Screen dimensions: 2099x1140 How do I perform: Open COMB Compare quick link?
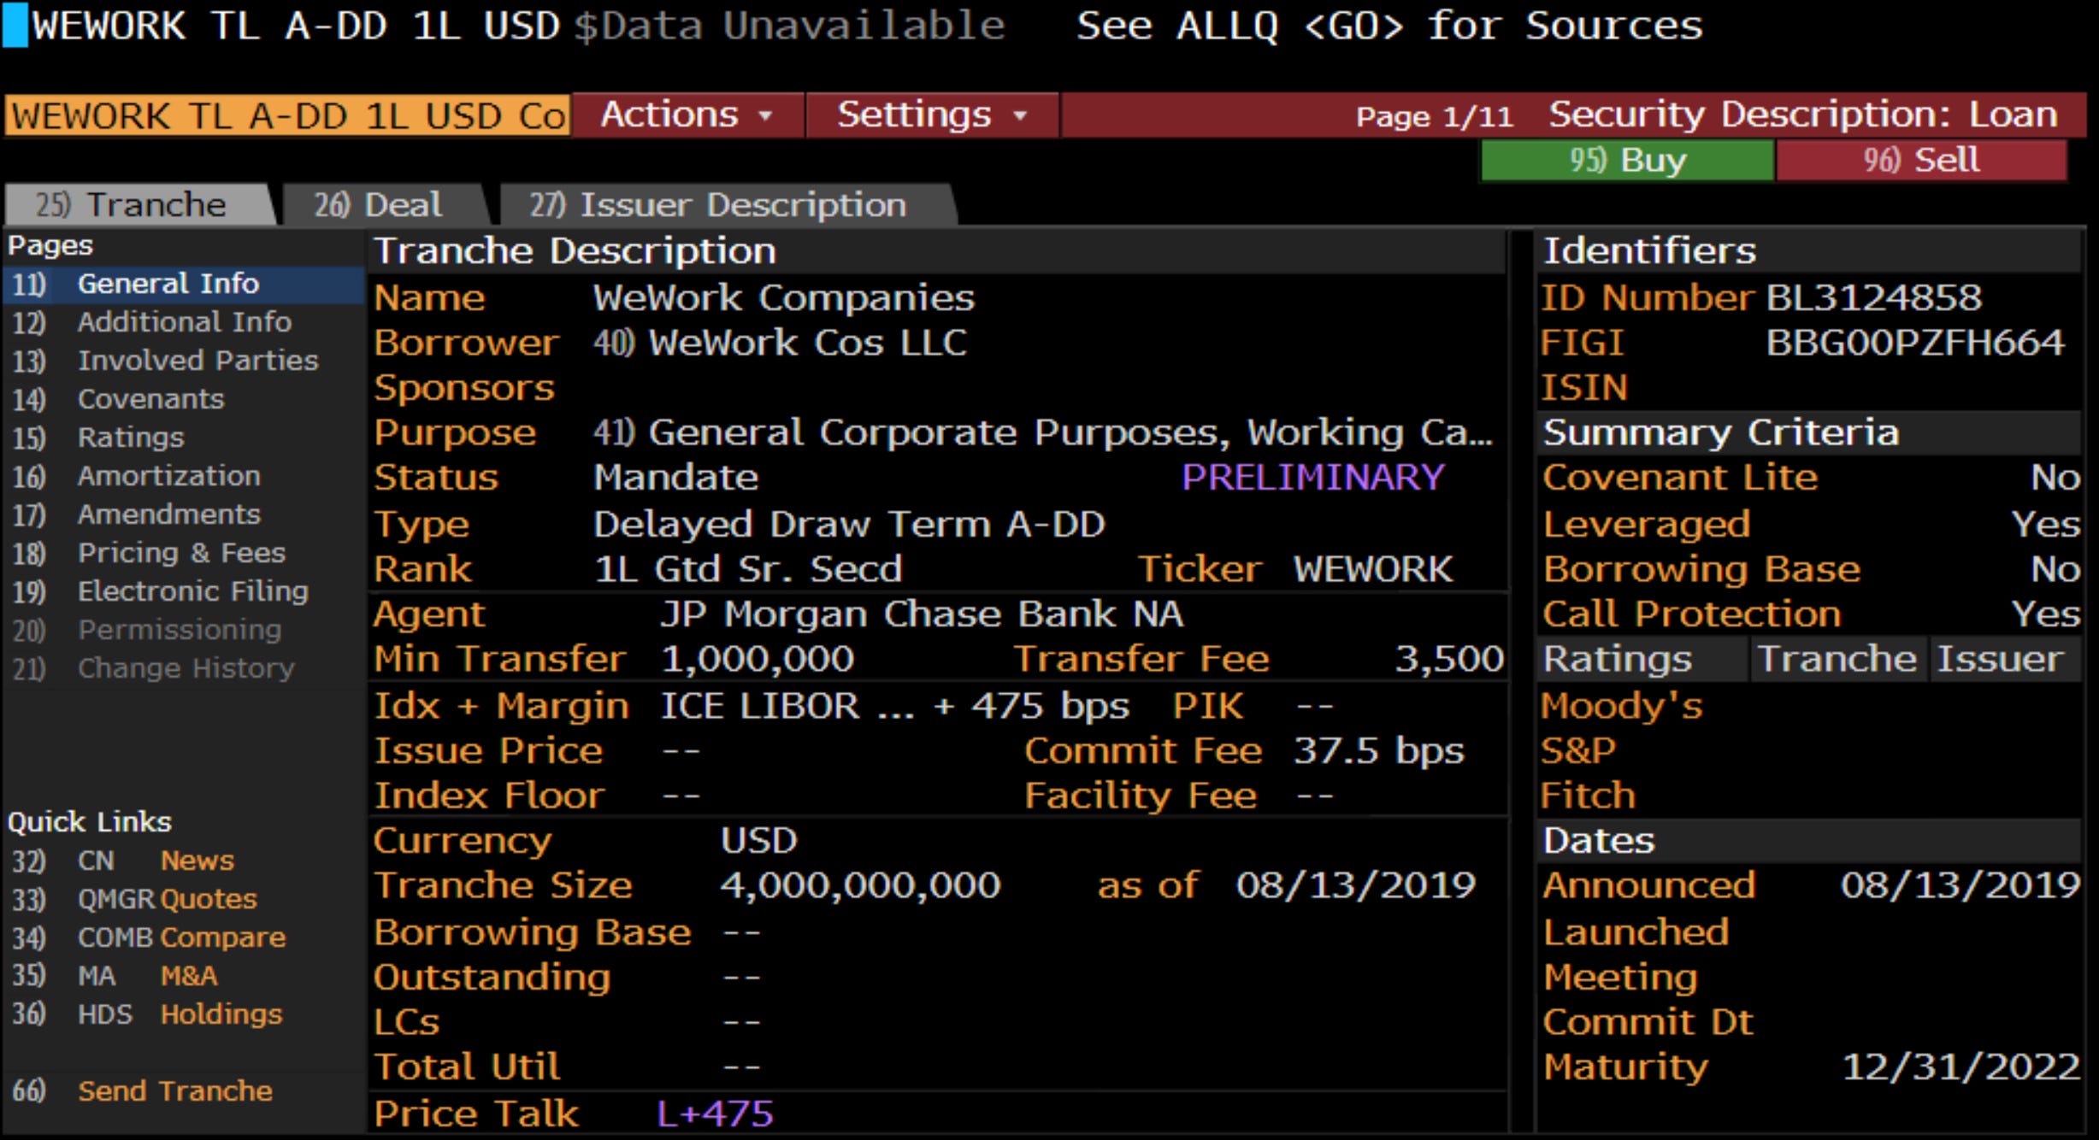(x=150, y=937)
